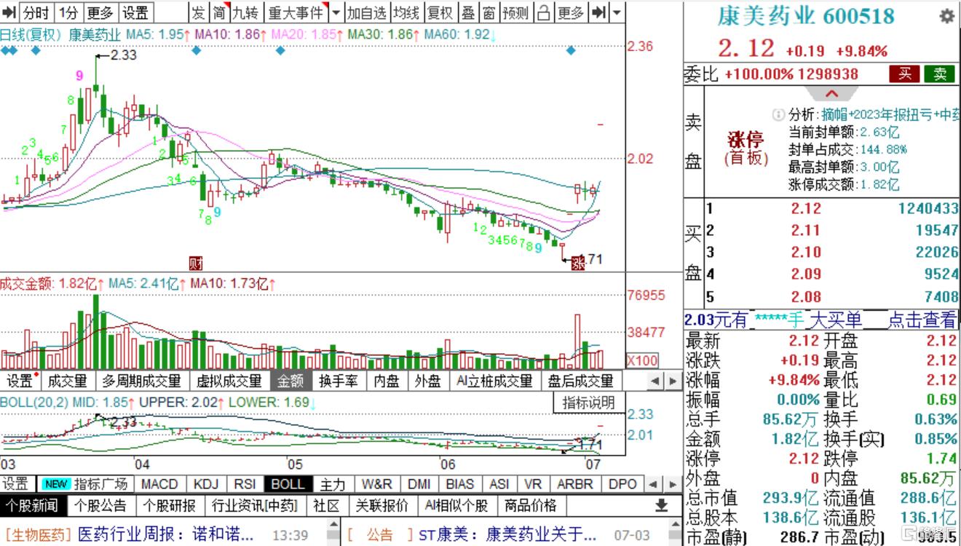Open the gear settings icon beside 康美药业 600518
This screenshot has height=546, width=961.
pyautogui.click(x=946, y=16)
